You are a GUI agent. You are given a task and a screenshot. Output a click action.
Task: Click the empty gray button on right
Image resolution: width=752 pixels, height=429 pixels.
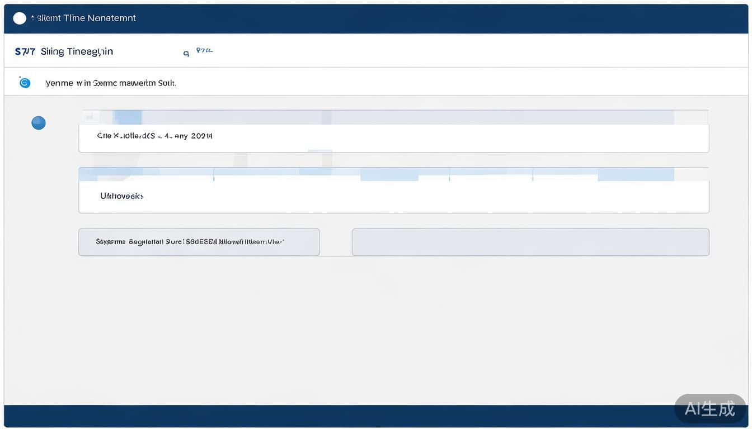click(530, 242)
